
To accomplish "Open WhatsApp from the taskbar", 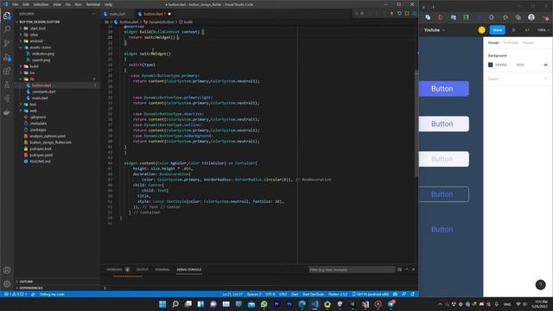I will coord(264,304).
